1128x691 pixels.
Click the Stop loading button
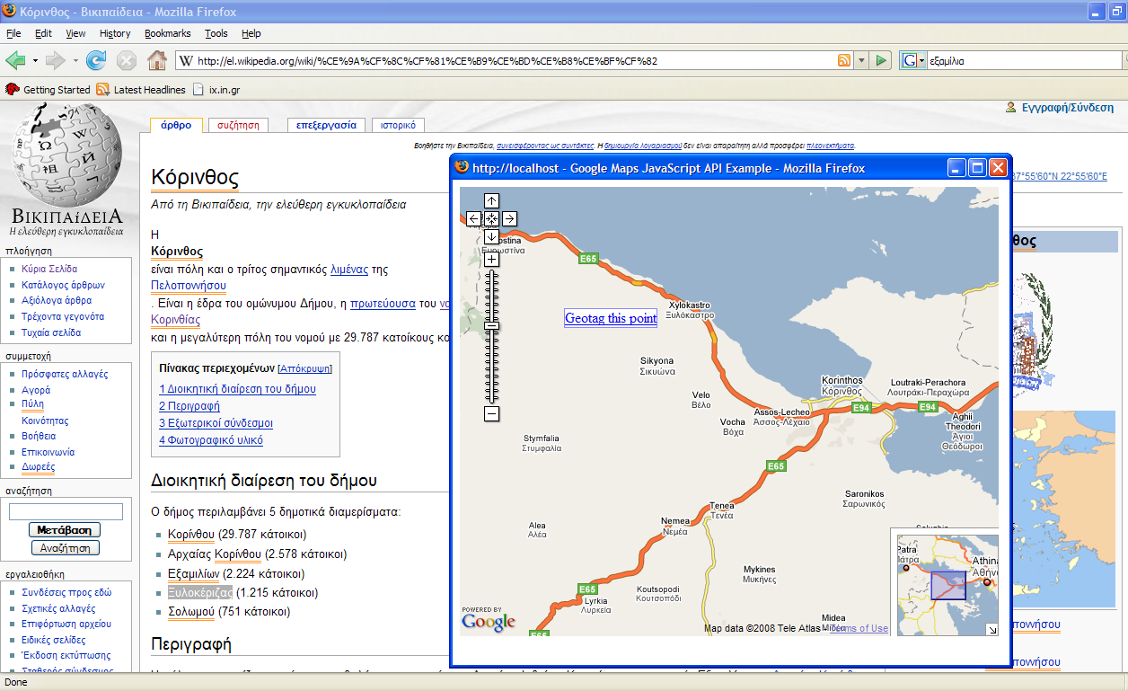click(127, 61)
